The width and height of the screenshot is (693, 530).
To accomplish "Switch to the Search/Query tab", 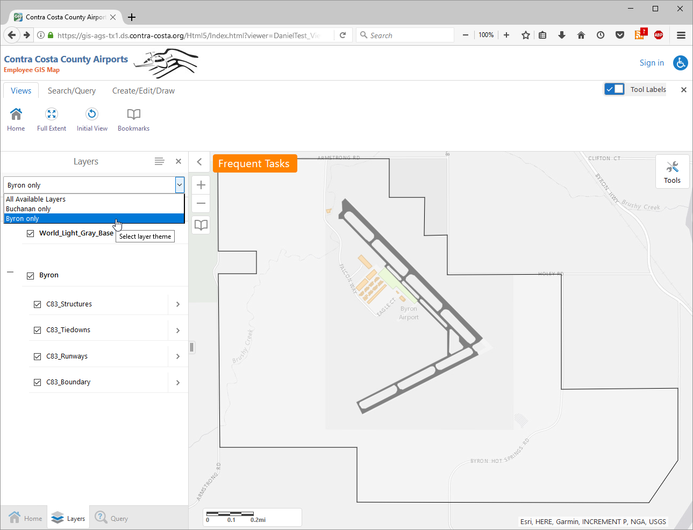I will [x=72, y=91].
